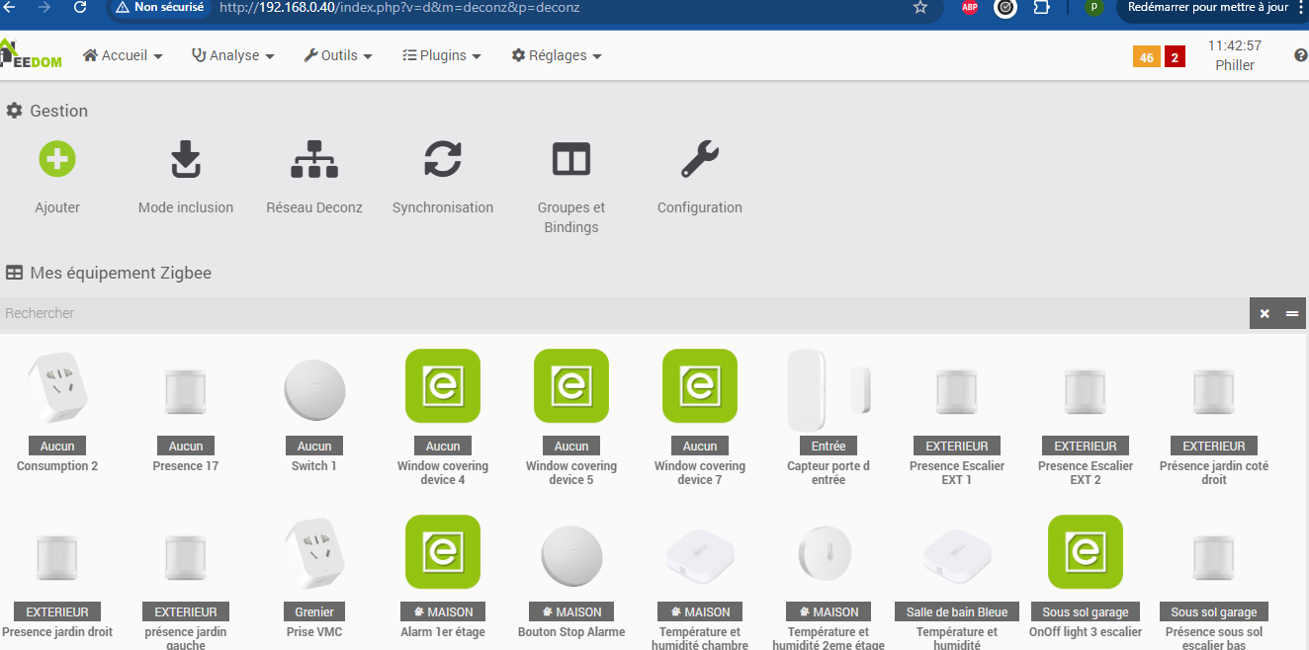Open the Analyse menu
Image resolution: width=1309 pixels, height=650 pixels.
point(233,56)
